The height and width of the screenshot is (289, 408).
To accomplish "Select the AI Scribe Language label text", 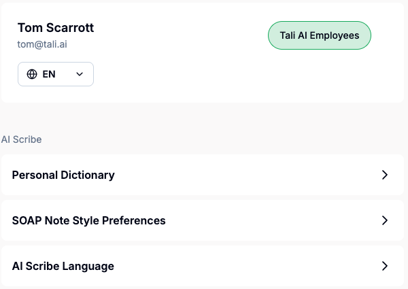I will (63, 266).
